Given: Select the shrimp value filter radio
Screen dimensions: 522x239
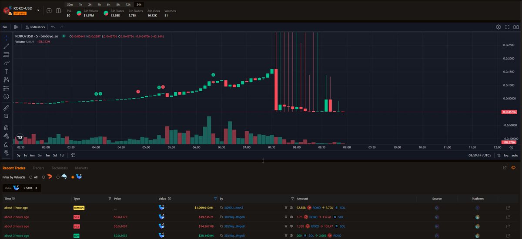Looking at the screenshot, I should point(44,177).
